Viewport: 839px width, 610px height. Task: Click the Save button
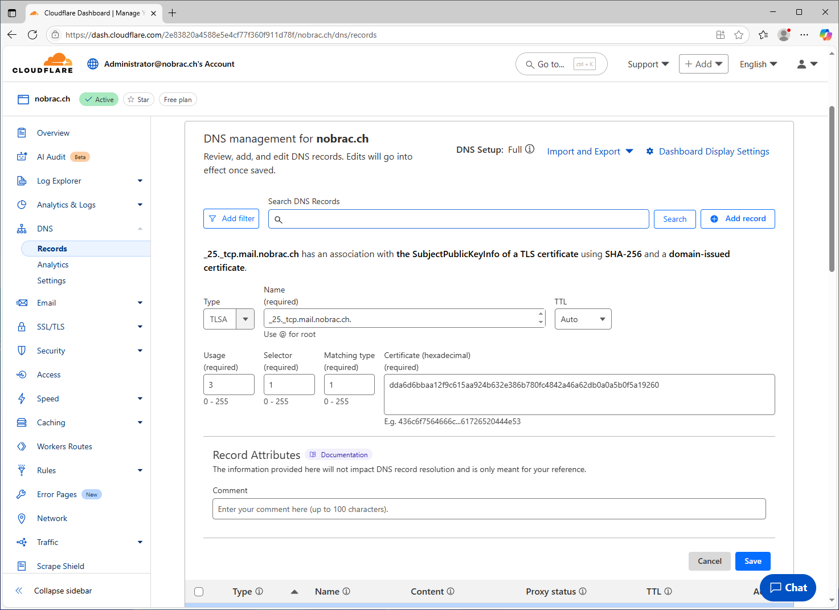coord(752,561)
